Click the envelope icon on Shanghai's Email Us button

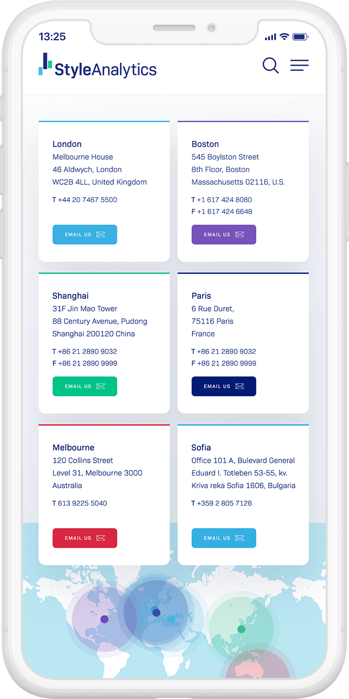100,386
